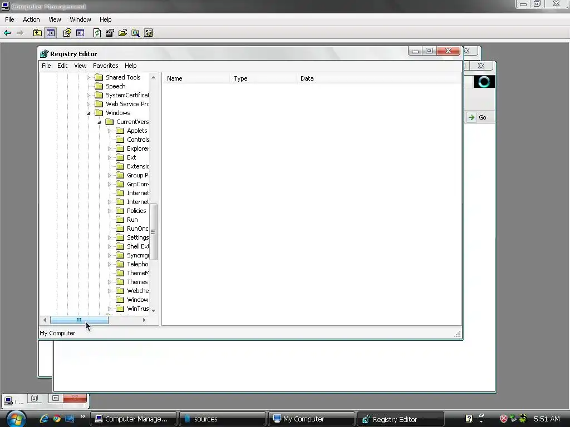This screenshot has width=570, height=427.
Task: Click the open-folder toolbar icon
Action: point(123,33)
